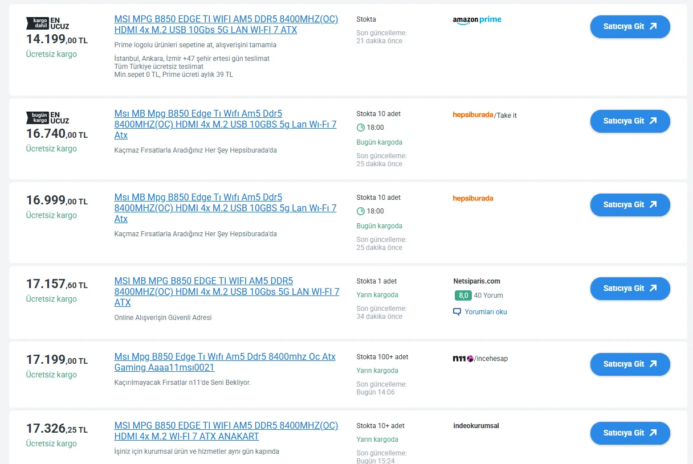The image size is (693, 464).
Task: Click 'Stokta 10+ adet' stock text
Action: pyautogui.click(x=381, y=426)
